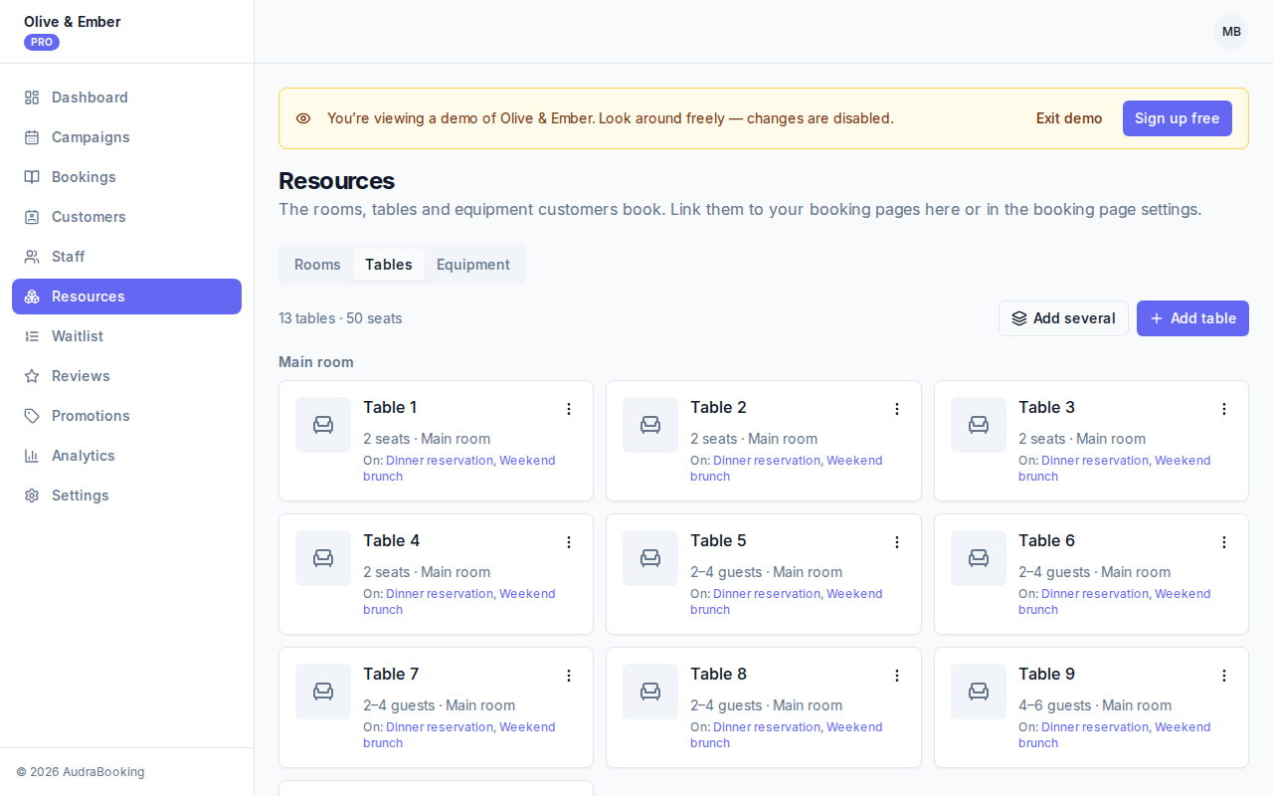Click the Table 1 armchair icon

[323, 425]
